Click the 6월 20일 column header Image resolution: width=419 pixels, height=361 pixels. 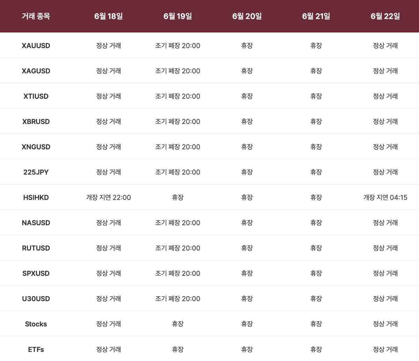tap(247, 16)
